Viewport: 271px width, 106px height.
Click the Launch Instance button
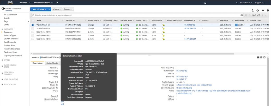[39, 9]
